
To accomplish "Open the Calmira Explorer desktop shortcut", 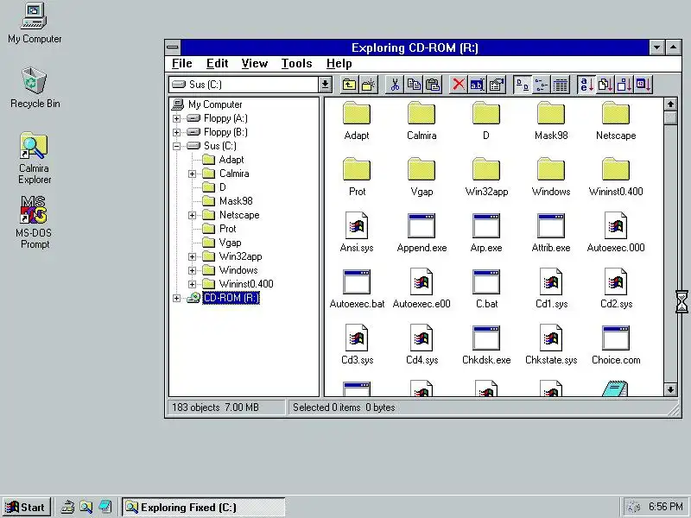I will [34, 158].
